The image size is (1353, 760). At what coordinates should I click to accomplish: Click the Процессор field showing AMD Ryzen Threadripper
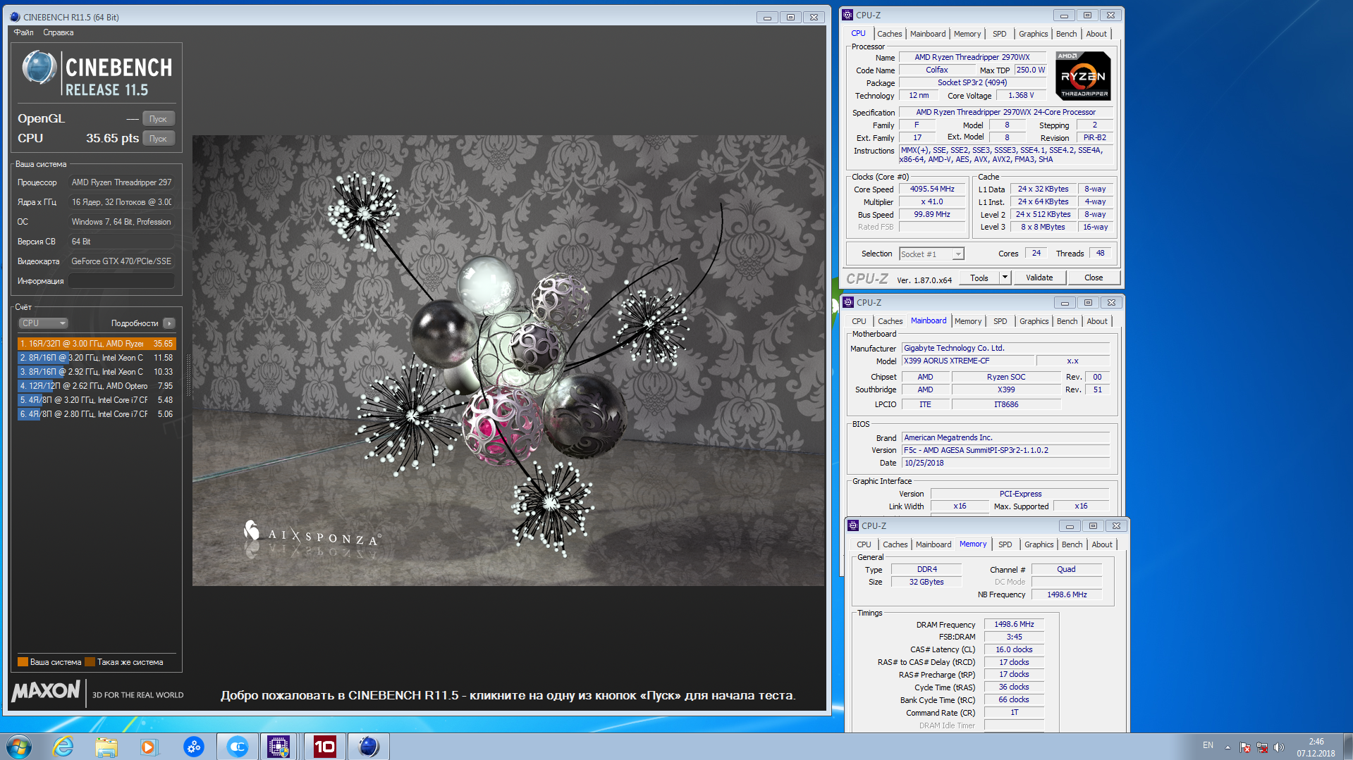(121, 182)
